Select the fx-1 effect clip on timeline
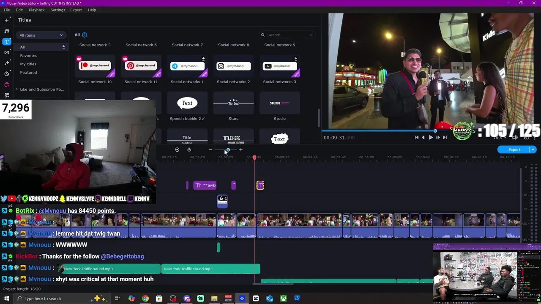 [x=222, y=201]
